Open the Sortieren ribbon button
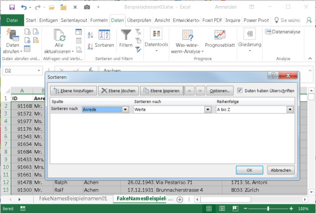Image resolution: width=316 pixels, height=213 pixels. coord(104,39)
